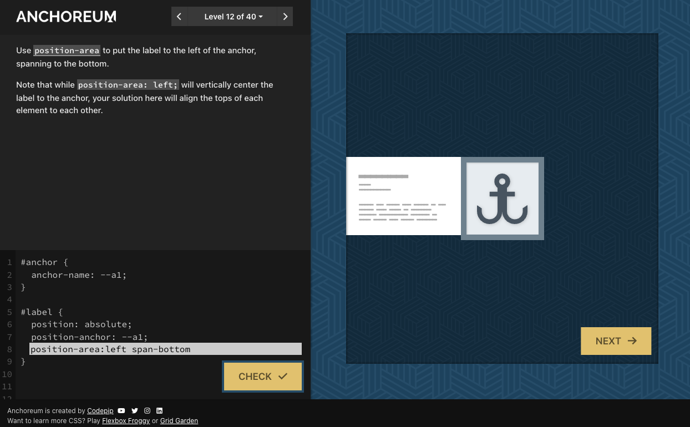Image resolution: width=690 pixels, height=427 pixels.
Task: Click the highlighted position-area term in the instructions
Action: tap(67, 50)
